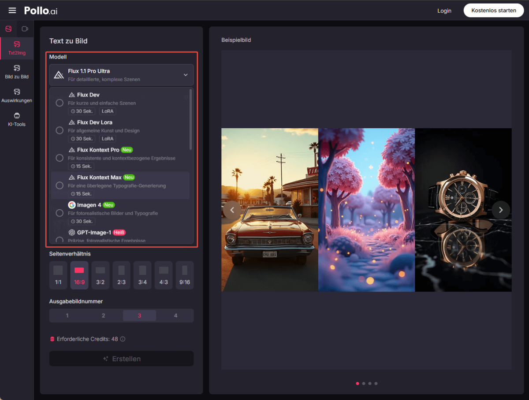Go to the first carousel dot
The image size is (529, 400).
coord(358,384)
